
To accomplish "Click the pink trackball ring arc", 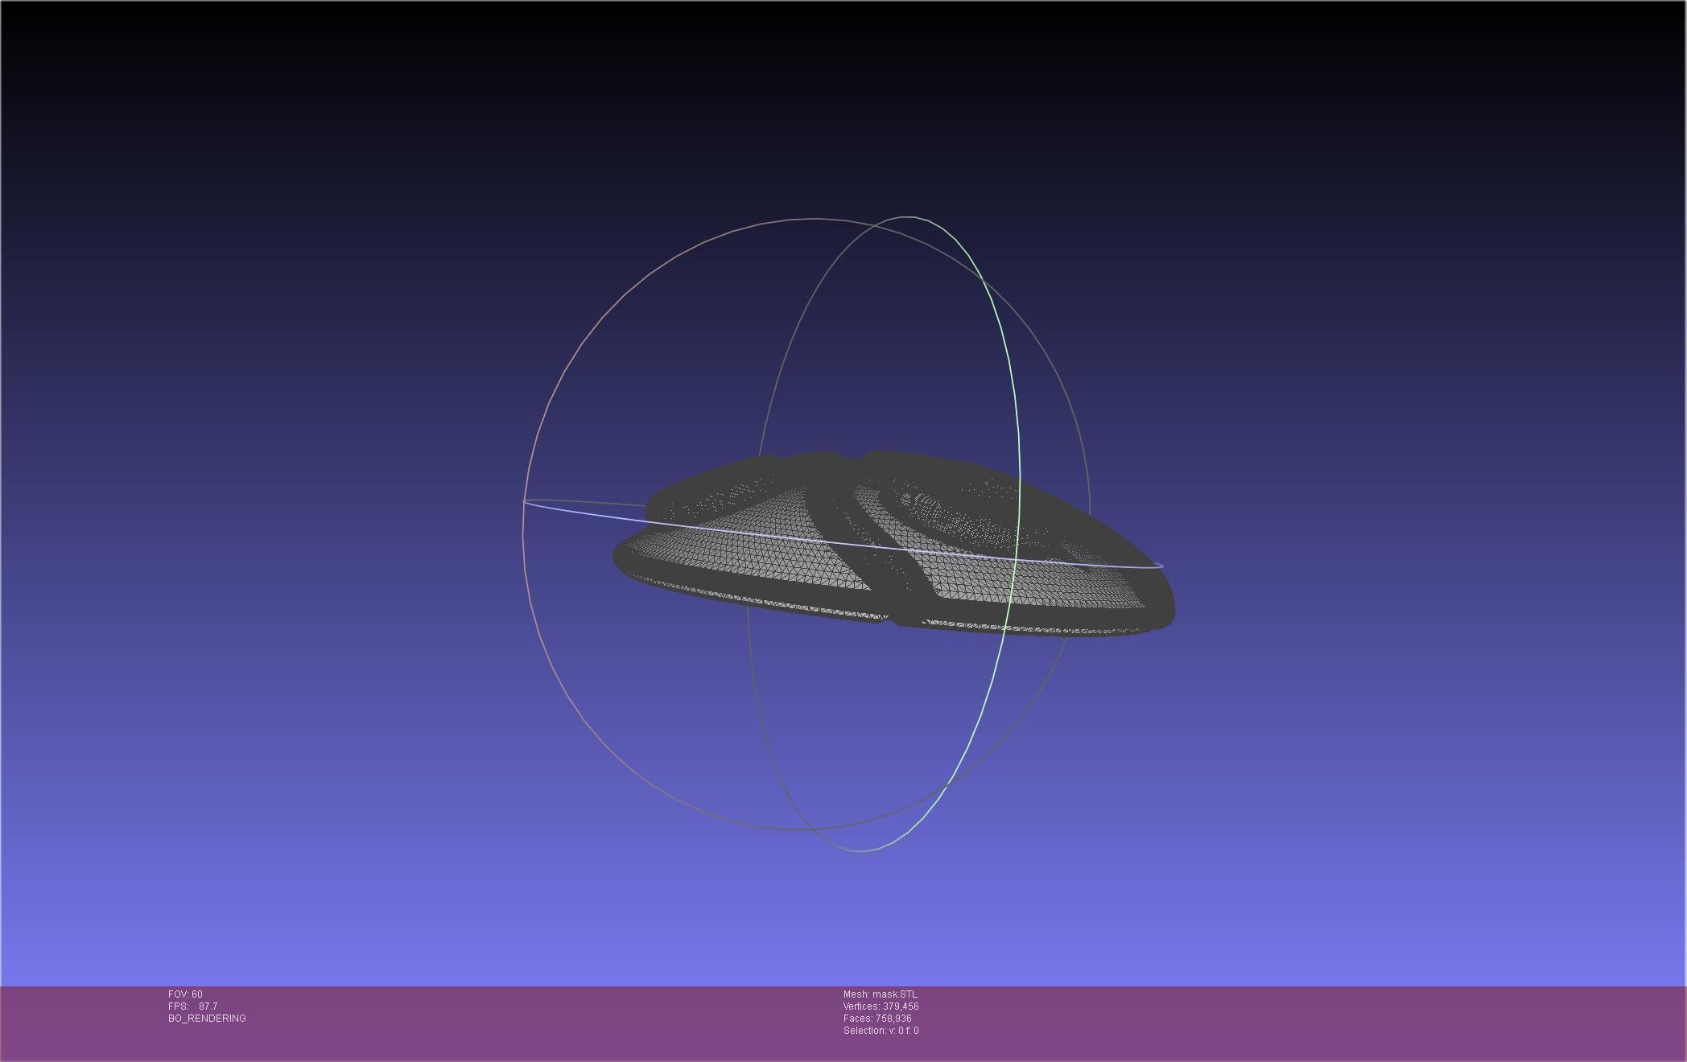I will tap(555, 386).
